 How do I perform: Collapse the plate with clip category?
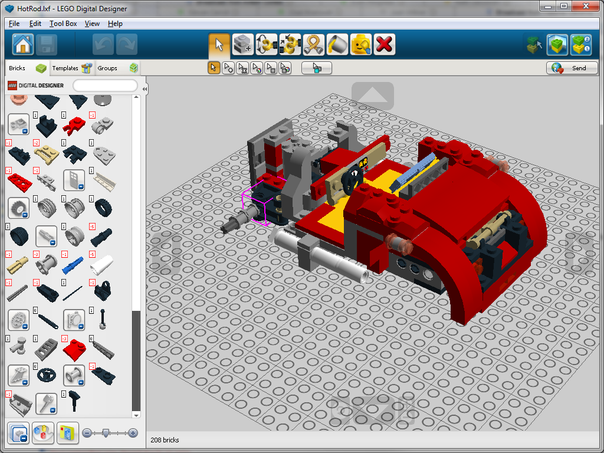[18, 124]
